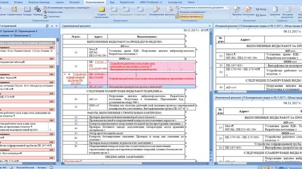Open the Сравнить compare menu
This screenshot has width=302, height=169.
[275, 11]
